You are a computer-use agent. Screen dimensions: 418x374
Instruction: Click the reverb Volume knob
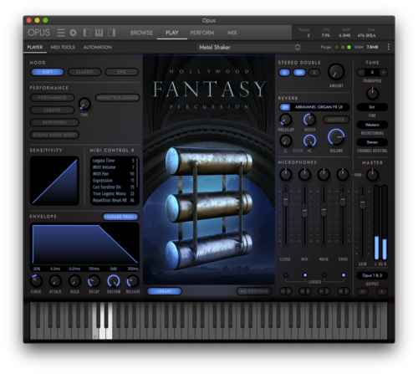pyautogui.click(x=336, y=137)
